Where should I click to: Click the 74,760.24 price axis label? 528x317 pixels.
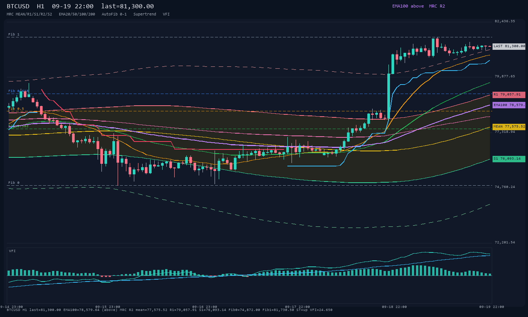(x=505, y=187)
